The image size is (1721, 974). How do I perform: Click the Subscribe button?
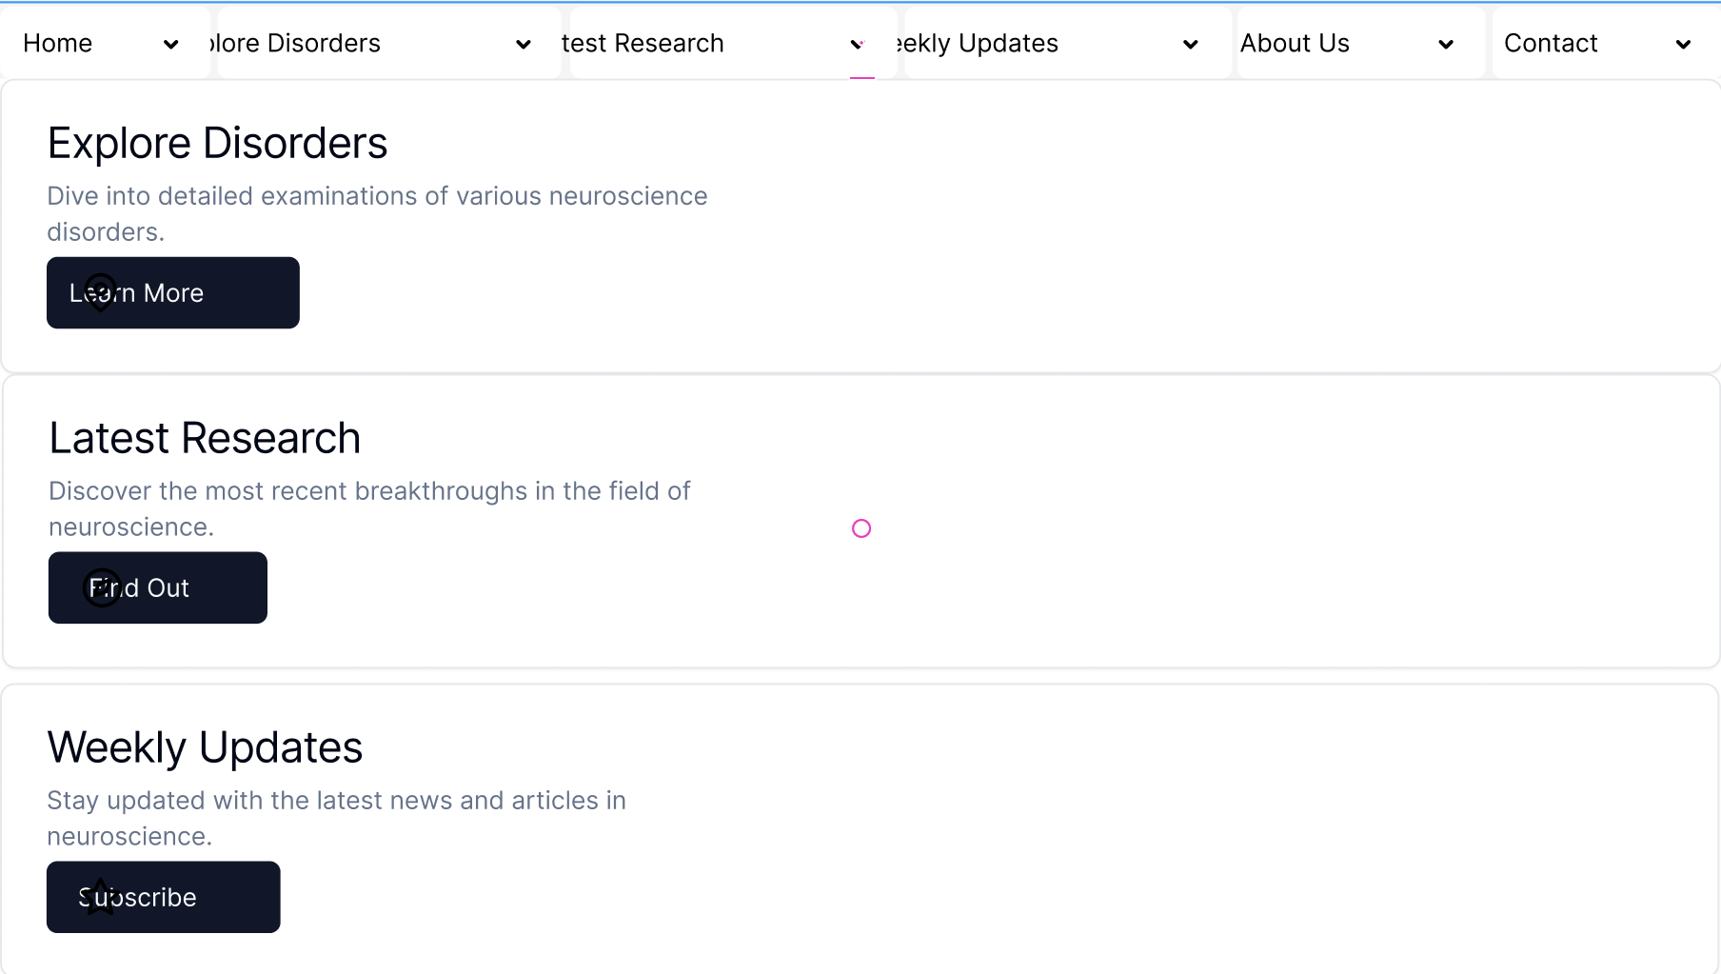coord(164,898)
